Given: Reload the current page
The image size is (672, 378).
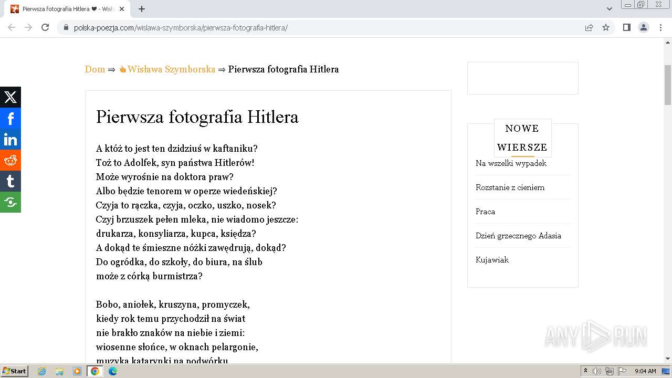Looking at the screenshot, I should [45, 27].
